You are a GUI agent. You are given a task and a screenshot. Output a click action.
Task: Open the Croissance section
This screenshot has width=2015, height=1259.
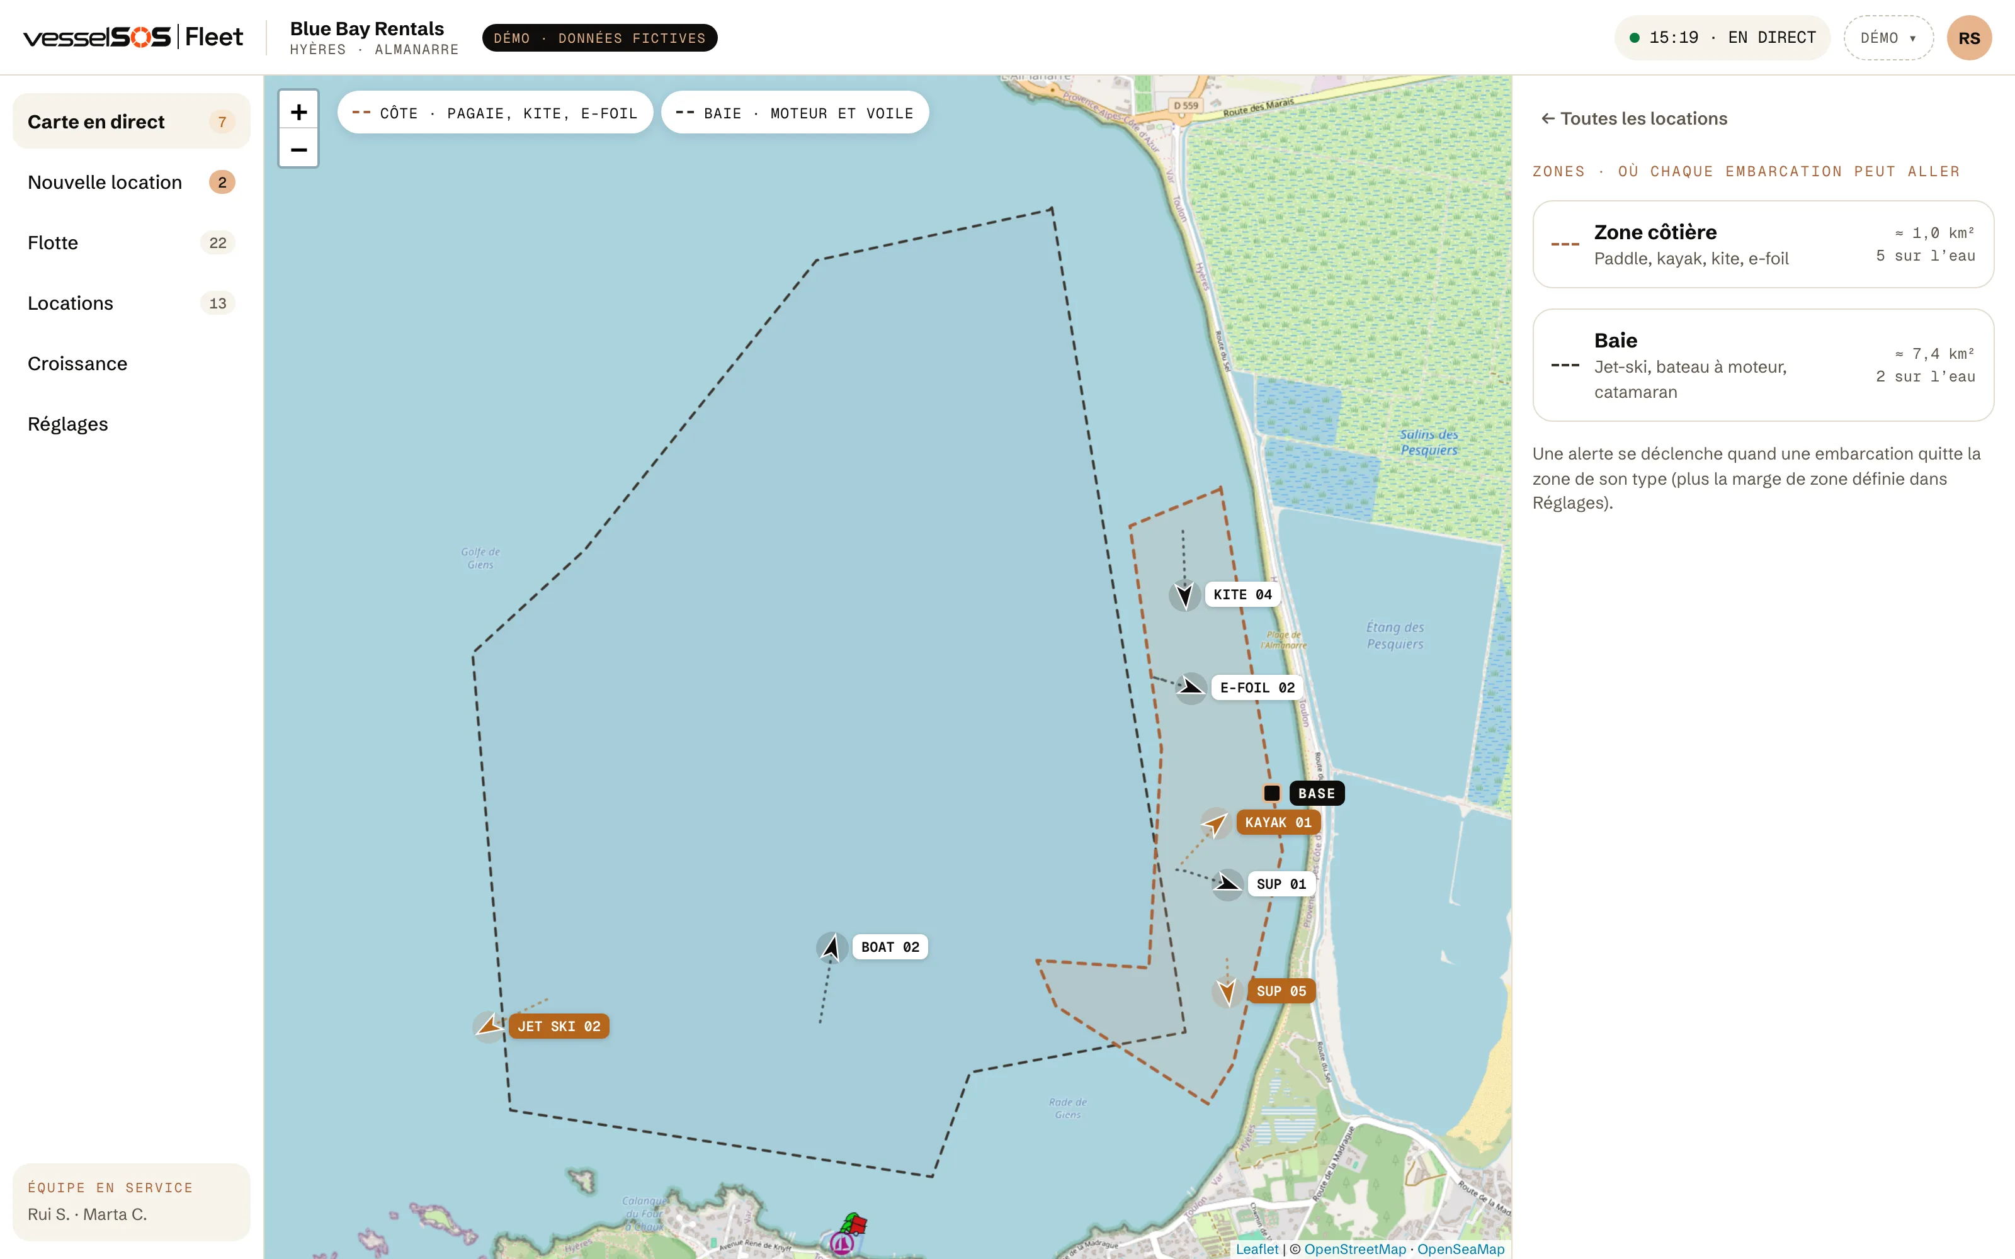coord(132,364)
